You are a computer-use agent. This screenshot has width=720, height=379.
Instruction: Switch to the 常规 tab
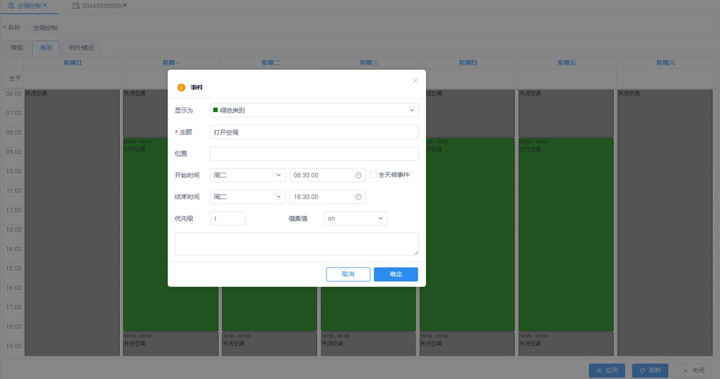point(17,47)
